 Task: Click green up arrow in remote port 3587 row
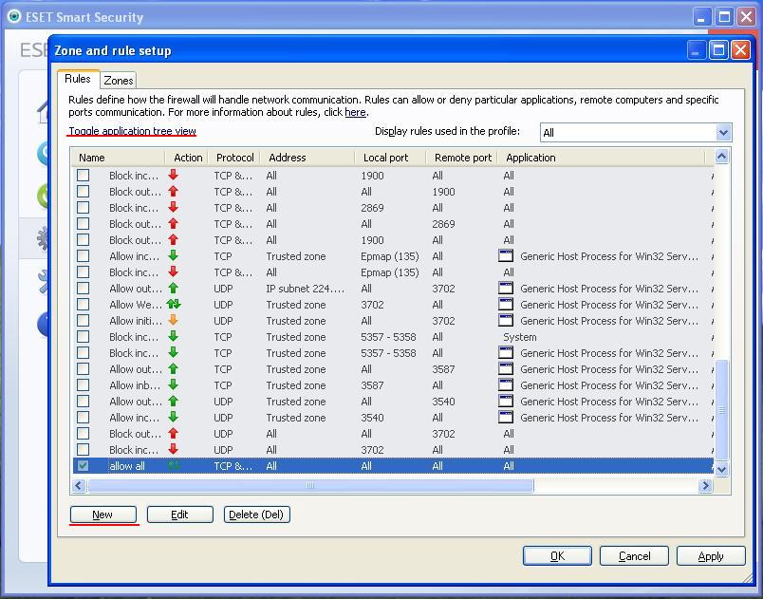tap(173, 369)
